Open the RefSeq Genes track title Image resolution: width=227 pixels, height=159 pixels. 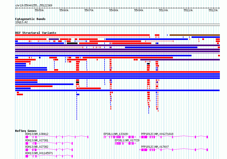point(26,131)
